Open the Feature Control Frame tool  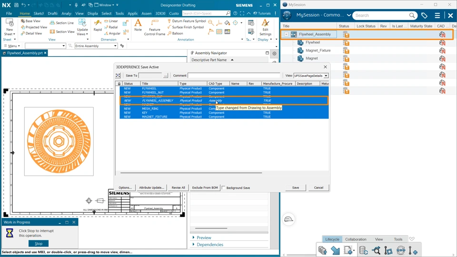point(154,28)
